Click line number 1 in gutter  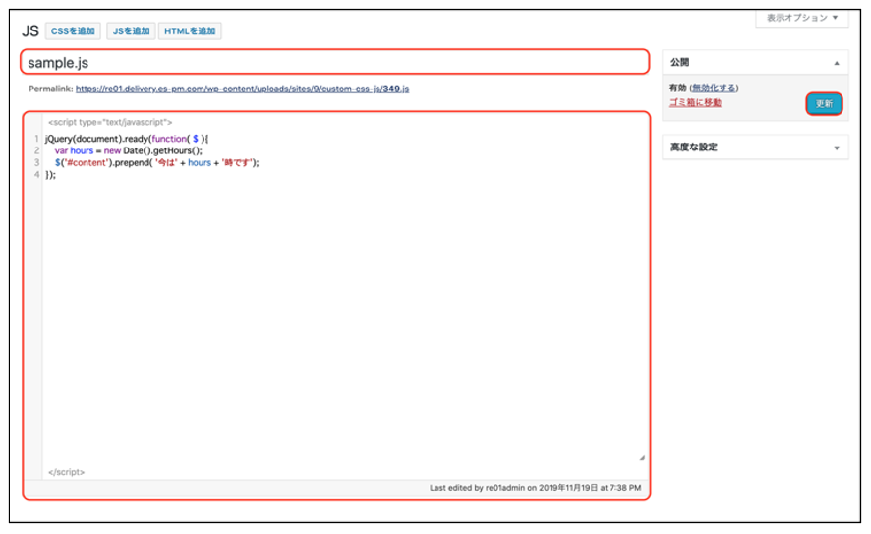(36, 139)
